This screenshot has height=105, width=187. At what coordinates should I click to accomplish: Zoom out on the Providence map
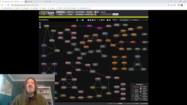point(40,25)
